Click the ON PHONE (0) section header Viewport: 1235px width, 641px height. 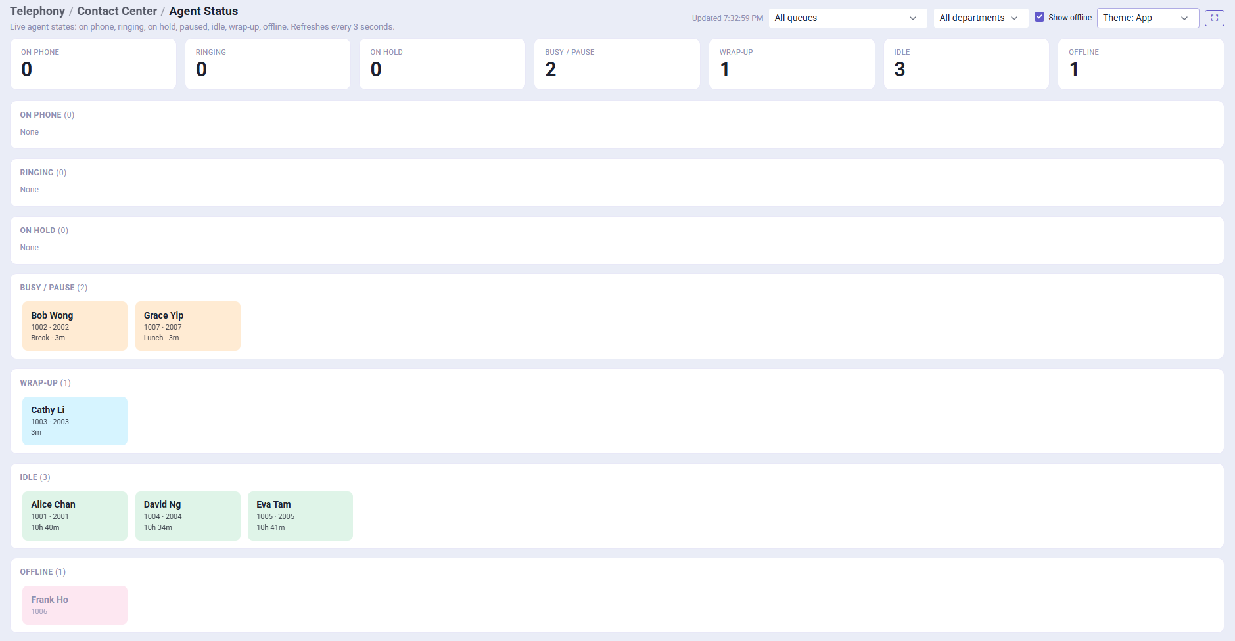[x=47, y=115]
